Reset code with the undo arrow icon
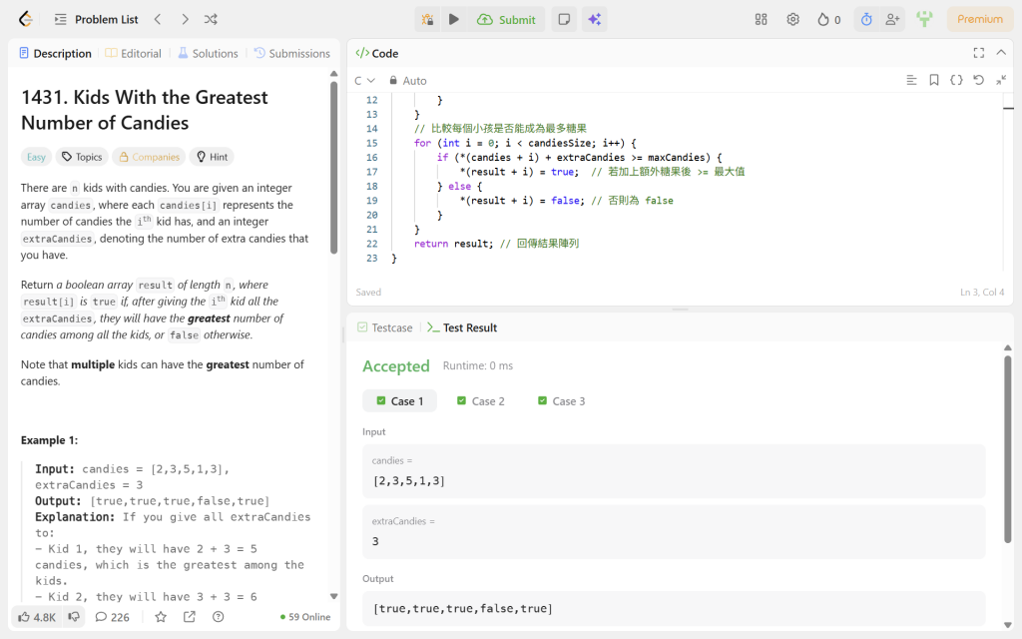Screen dimensions: 1022x639 click(x=978, y=80)
